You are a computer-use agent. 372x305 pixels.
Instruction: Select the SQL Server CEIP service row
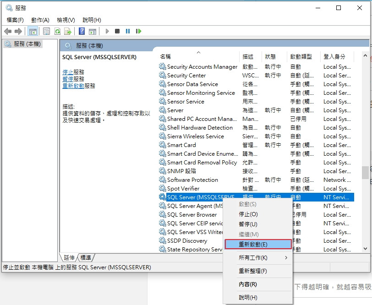191,223
